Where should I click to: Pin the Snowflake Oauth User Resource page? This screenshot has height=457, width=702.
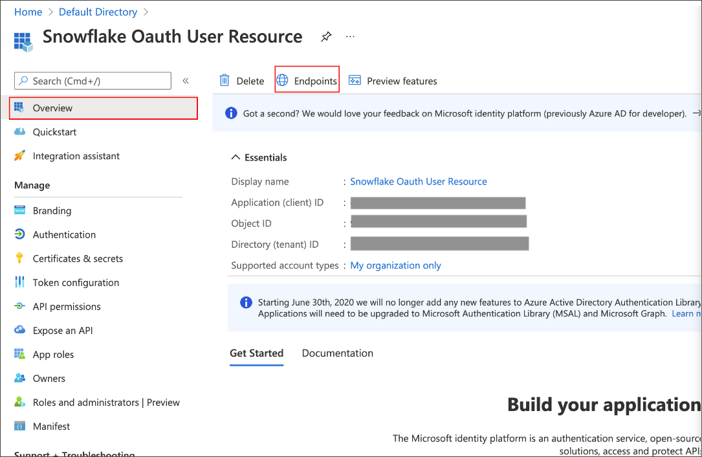(325, 37)
